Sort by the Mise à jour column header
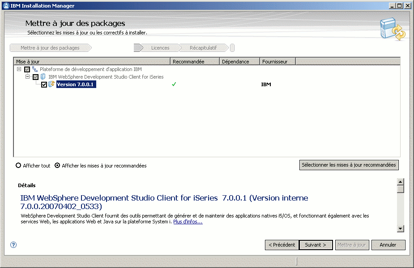Screen dimensions: 414x268 [x=92, y=61]
